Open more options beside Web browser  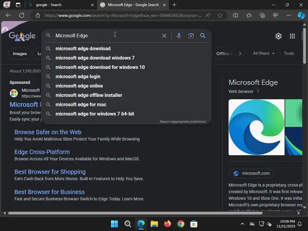pyautogui.click(x=258, y=91)
